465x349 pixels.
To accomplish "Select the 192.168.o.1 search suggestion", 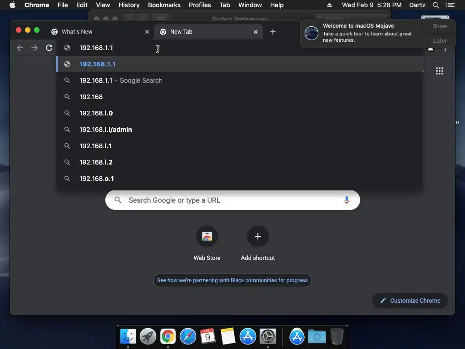I will [x=240, y=178].
